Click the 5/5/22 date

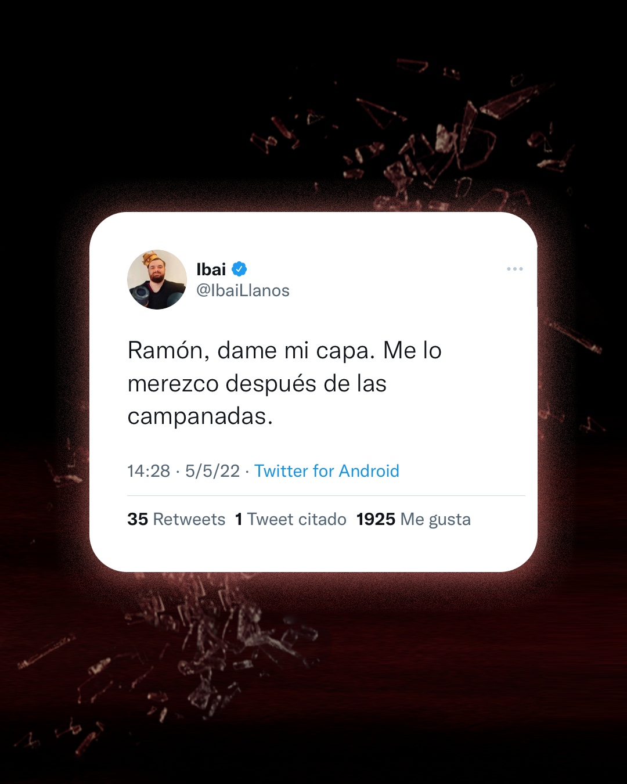coord(212,470)
